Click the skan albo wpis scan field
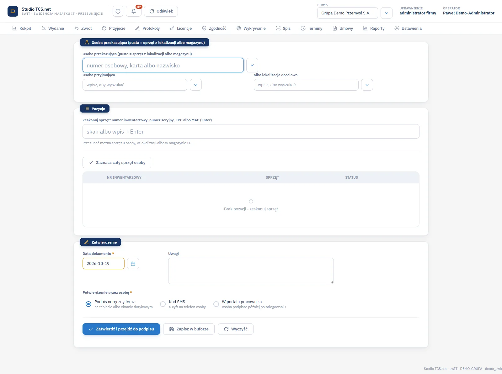The width and height of the screenshot is (502, 374). pos(251,131)
